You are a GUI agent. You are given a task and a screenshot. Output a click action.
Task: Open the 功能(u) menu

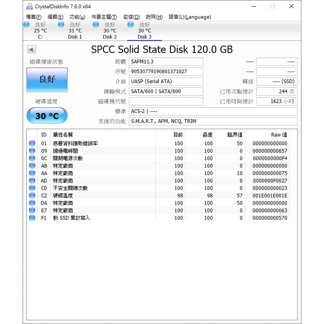[x=77, y=17]
